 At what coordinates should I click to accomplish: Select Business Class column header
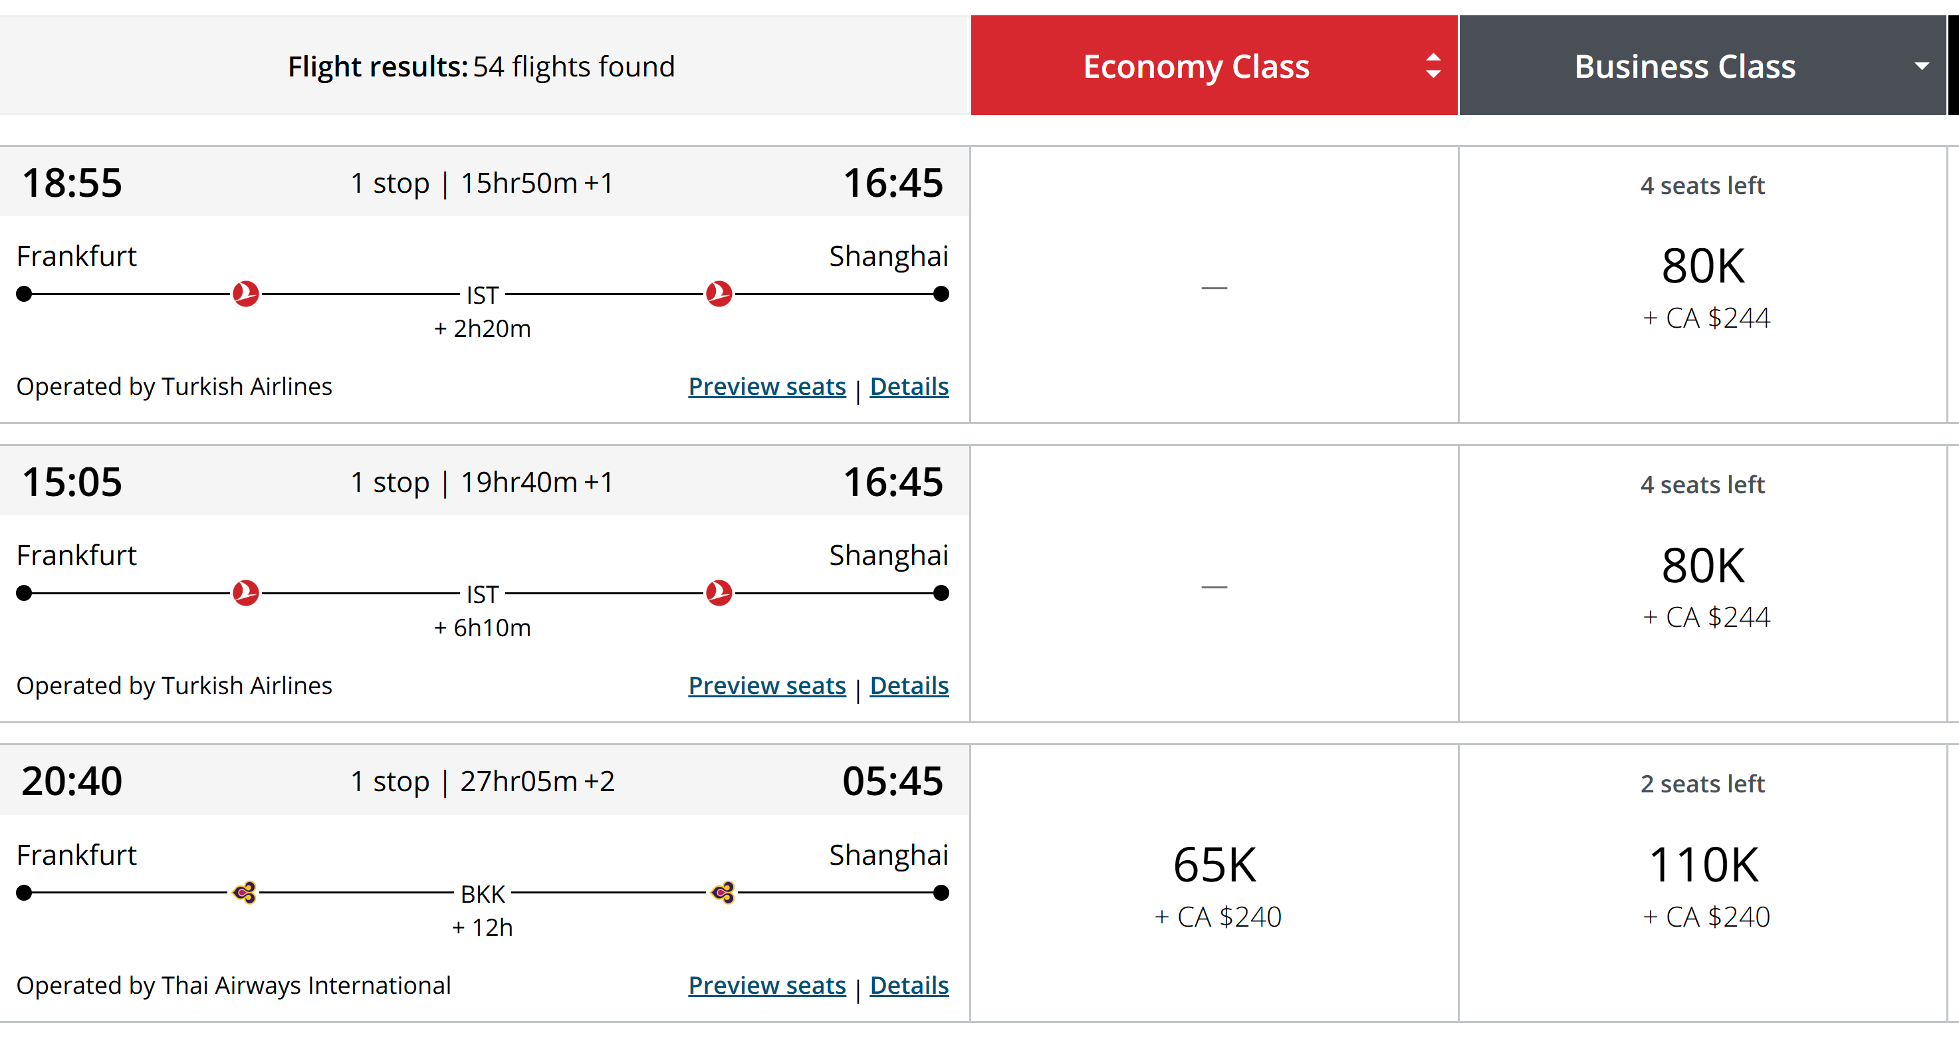(1702, 65)
